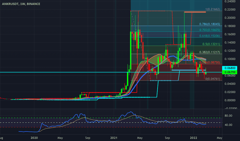Click the 2020 time axis label
Image resolution: width=240 pixels, height=141 pixels.
(x=34, y=138)
